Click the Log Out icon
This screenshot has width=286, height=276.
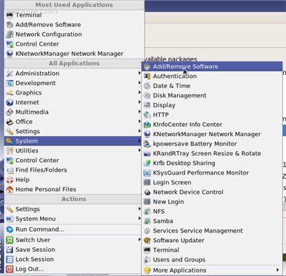click(10, 269)
